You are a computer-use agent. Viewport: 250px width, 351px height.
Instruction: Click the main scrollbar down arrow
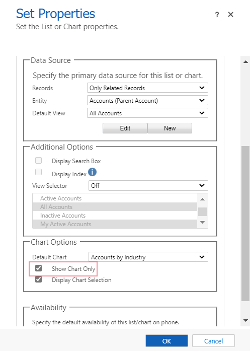[245, 321]
